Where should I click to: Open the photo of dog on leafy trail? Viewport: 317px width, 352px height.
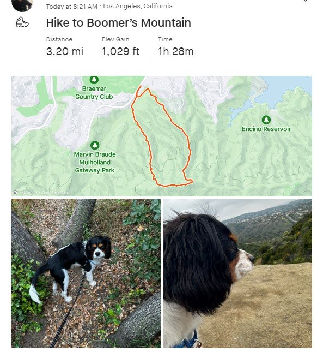pyautogui.click(x=86, y=273)
